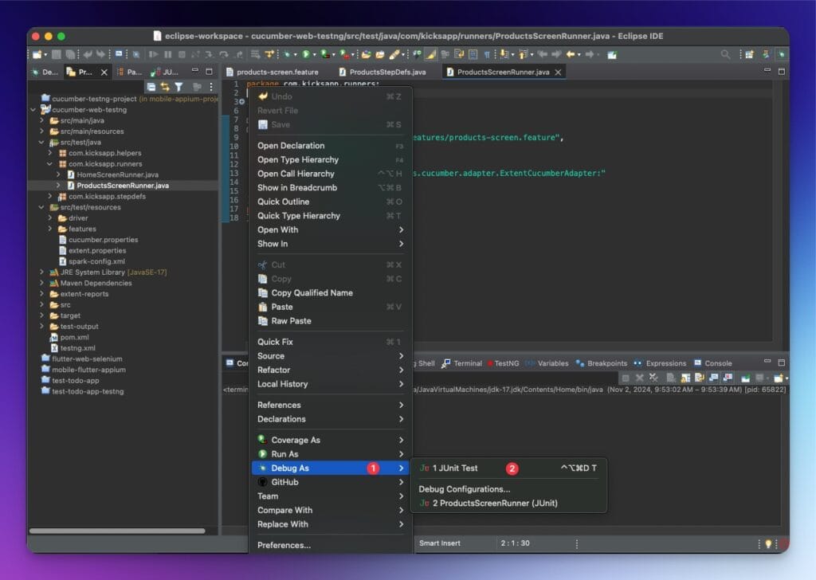Screen dimensions: 816x580
Task: Click the light bulb tip icon in status bar
Action: (x=768, y=543)
